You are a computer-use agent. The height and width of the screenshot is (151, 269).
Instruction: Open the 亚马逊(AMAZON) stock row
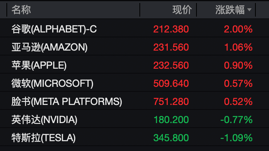[x=134, y=47]
